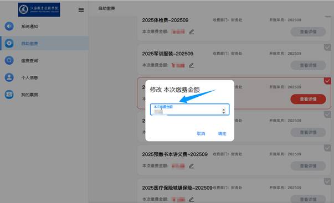Click the red amount on 2025预缴书本讲义费-202509 card

point(178,166)
